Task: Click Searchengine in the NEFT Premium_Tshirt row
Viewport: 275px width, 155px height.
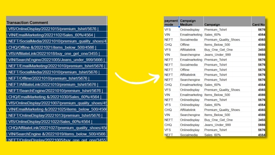Action: [x=190, y=80]
